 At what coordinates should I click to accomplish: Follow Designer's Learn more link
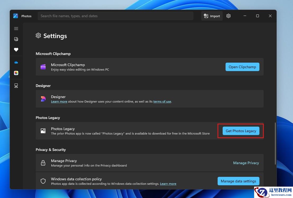59,102
